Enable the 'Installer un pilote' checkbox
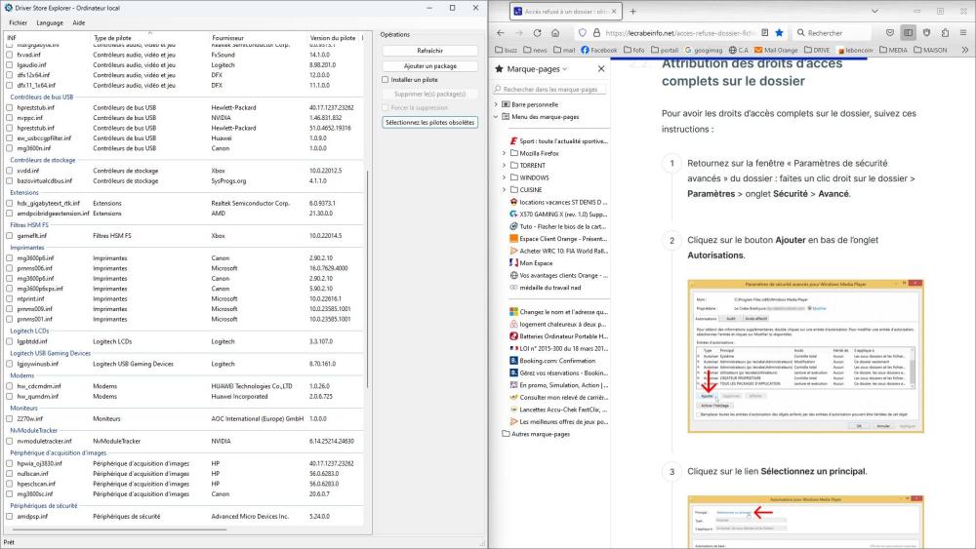This screenshot has height=549, width=976. (x=385, y=79)
